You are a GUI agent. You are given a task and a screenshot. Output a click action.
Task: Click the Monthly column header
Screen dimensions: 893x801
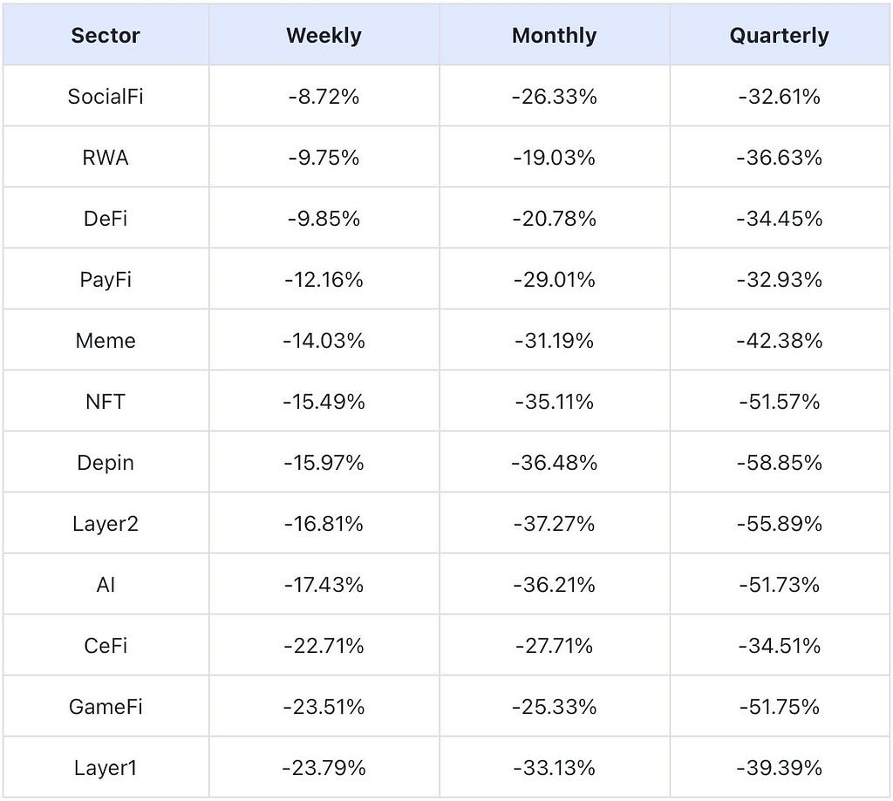pos(554,36)
